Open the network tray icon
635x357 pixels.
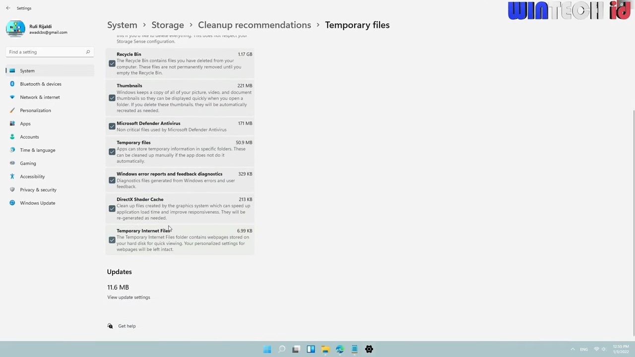[x=596, y=349]
